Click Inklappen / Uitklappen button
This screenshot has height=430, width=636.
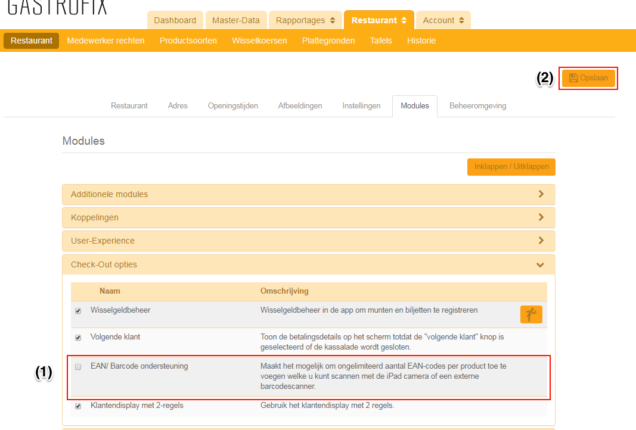coord(511,167)
